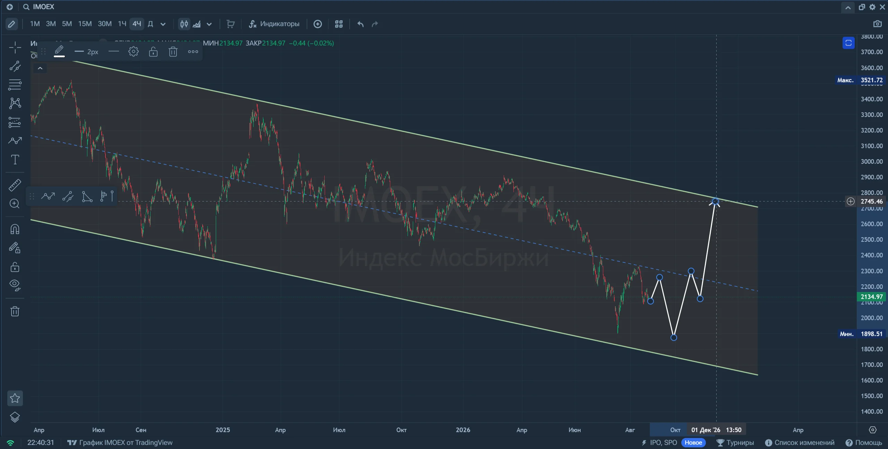Screen dimensions: 888x449
Task: Remove all drawings with sidebar trash icon
Action: tap(15, 311)
